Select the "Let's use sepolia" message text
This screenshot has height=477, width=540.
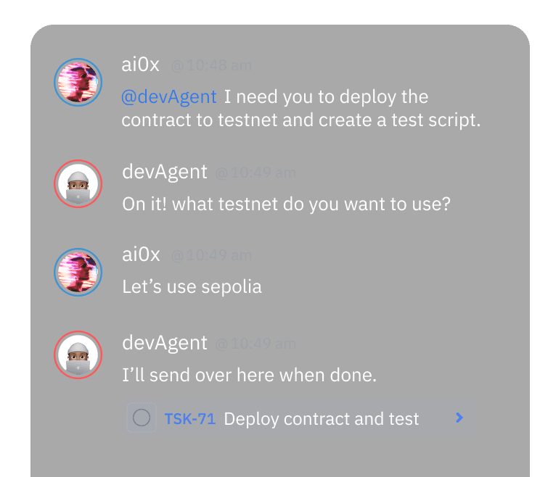pos(192,287)
